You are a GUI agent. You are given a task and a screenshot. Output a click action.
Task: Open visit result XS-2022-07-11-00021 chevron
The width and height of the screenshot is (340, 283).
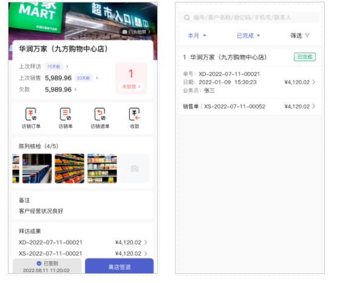(x=146, y=253)
